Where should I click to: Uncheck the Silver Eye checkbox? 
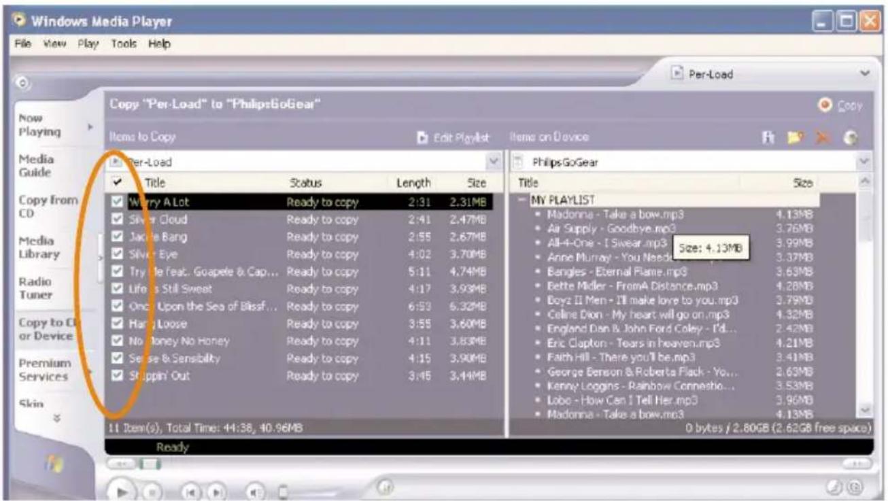(117, 255)
